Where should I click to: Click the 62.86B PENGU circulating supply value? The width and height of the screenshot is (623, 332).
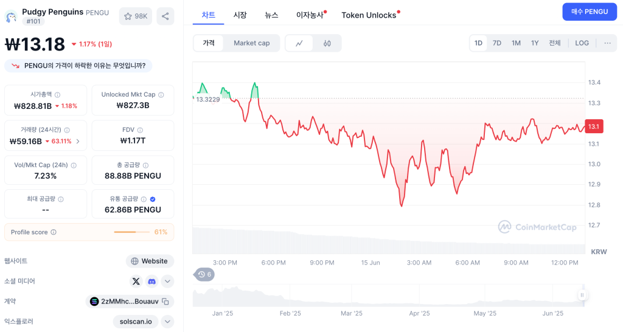[133, 210]
